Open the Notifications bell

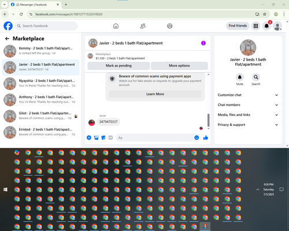pyautogui.click(x=266, y=26)
